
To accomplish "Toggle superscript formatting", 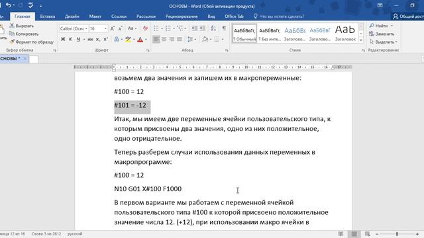I will [x=106, y=40].
